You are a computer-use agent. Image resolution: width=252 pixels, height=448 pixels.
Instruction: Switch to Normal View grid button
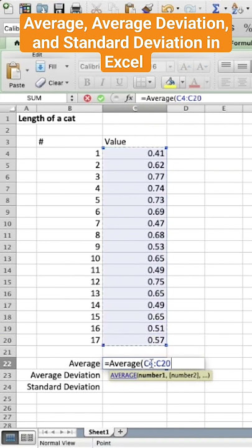click(10, 437)
